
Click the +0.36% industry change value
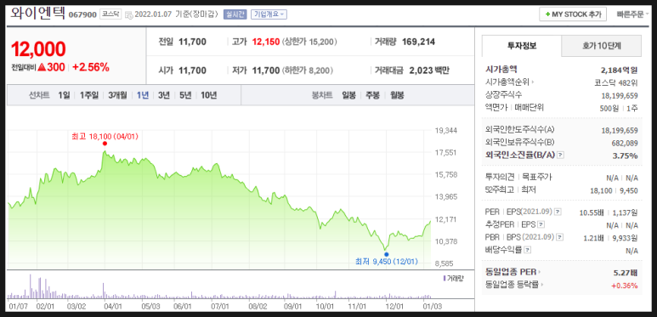(625, 286)
